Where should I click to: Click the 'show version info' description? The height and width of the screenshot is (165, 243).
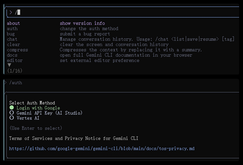pyautogui.click(x=82, y=23)
